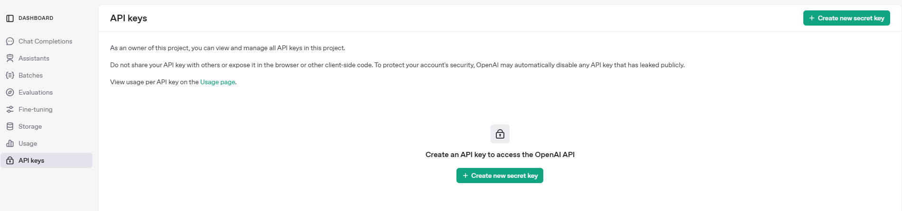Click the API keys page heading
The width and height of the screenshot is (902, 211).
point(129,18)
